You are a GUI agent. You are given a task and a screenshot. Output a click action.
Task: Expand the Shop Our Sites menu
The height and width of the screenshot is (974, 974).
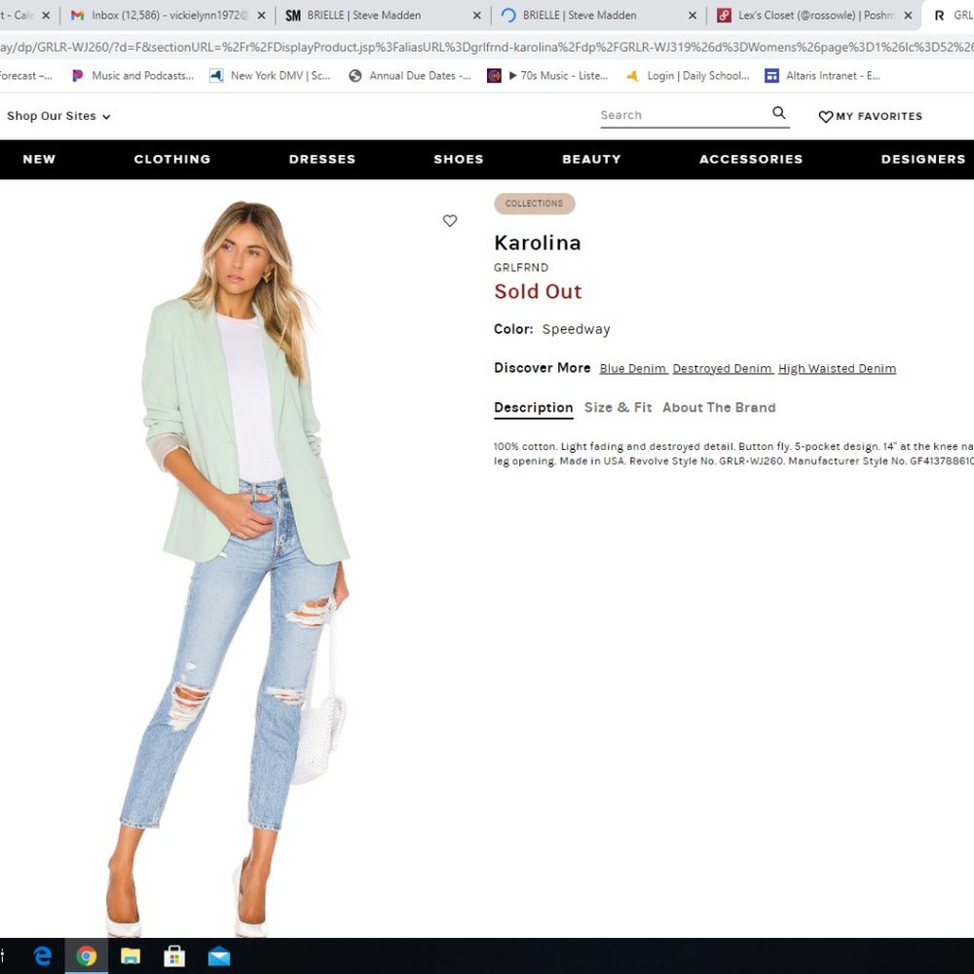(58, 116)
